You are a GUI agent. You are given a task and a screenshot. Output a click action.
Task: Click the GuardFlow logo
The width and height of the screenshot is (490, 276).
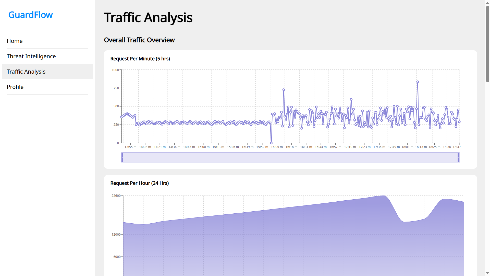pos(31,15)
